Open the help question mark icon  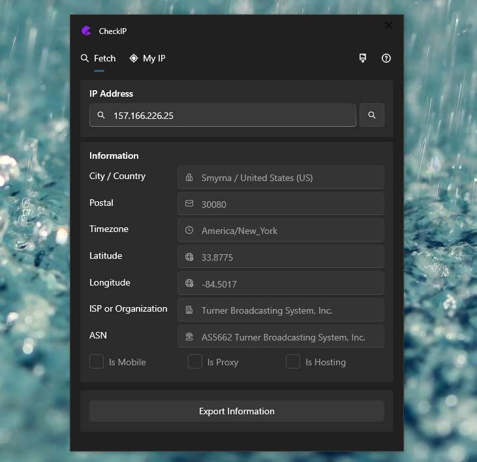386,58
